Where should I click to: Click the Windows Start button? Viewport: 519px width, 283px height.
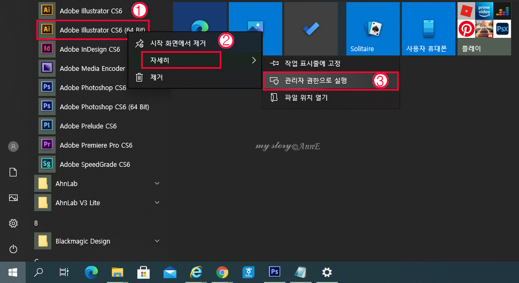13,272
